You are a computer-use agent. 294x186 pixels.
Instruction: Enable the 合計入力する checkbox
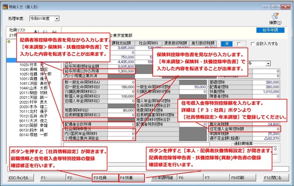coord(252,44)
